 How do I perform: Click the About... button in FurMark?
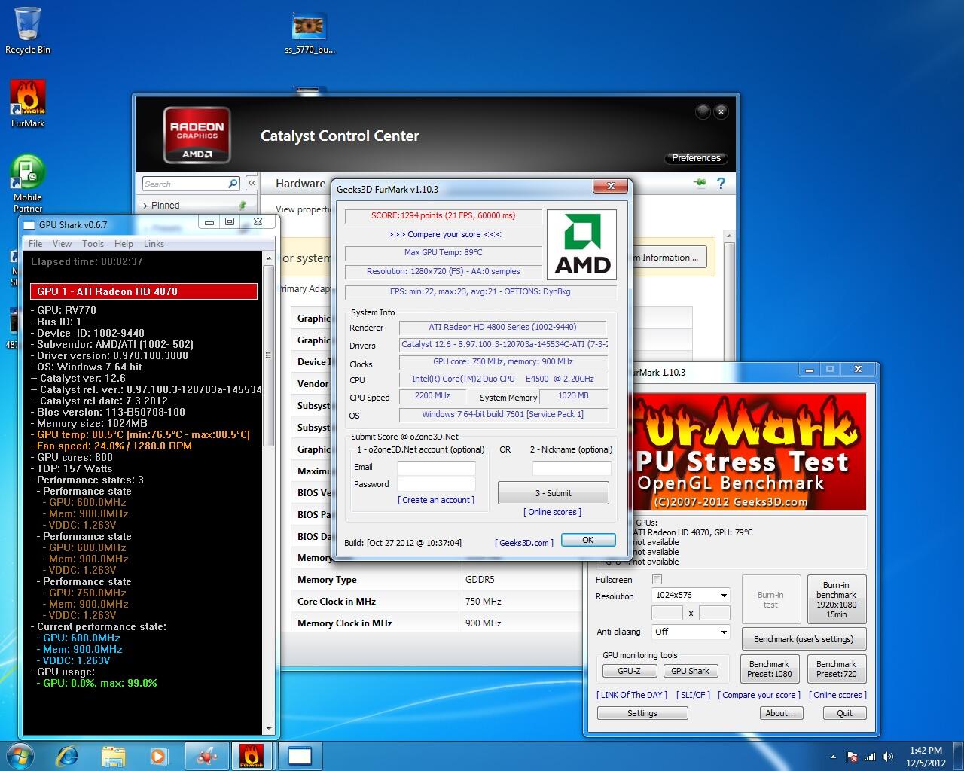point(781,713)
